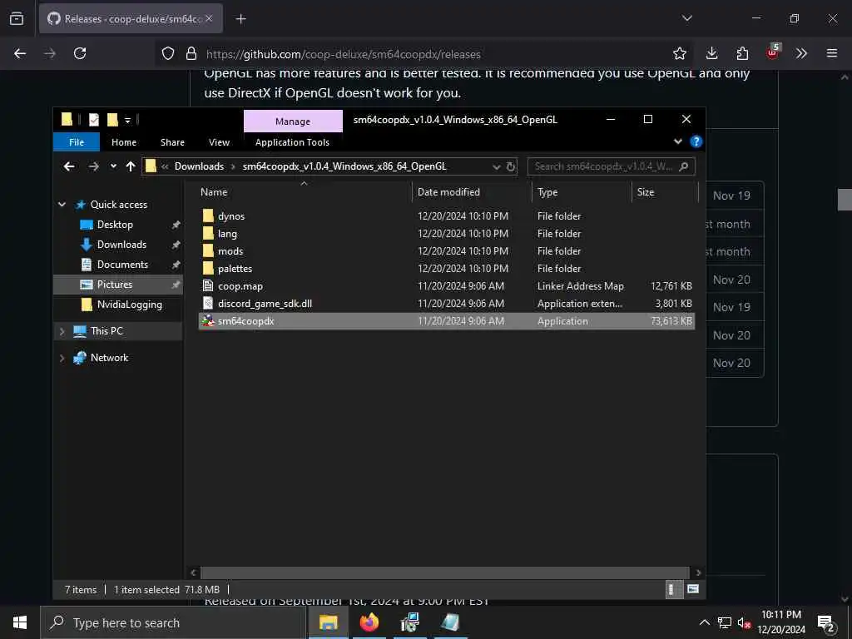
Task: Go up one folder level in Explorer
Action: [131, 166]
